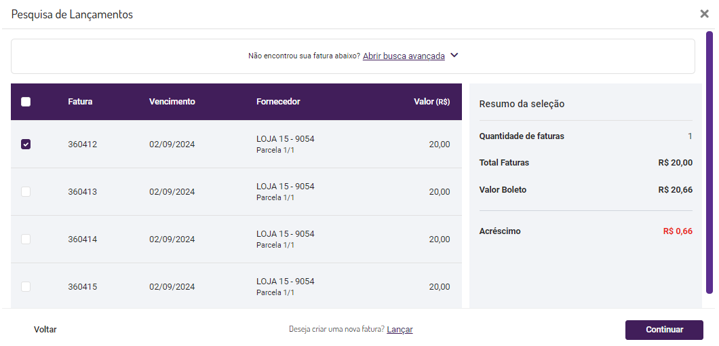Click fatura number 360414 in list
This screenshot has height=346, width=719.
tap(82, 239)
